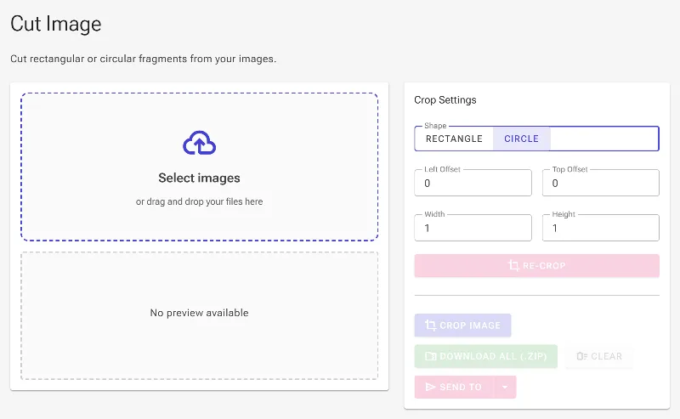The image size is (680, 419).
Task: Select the Circle shape option
Action: click(521, 139)
